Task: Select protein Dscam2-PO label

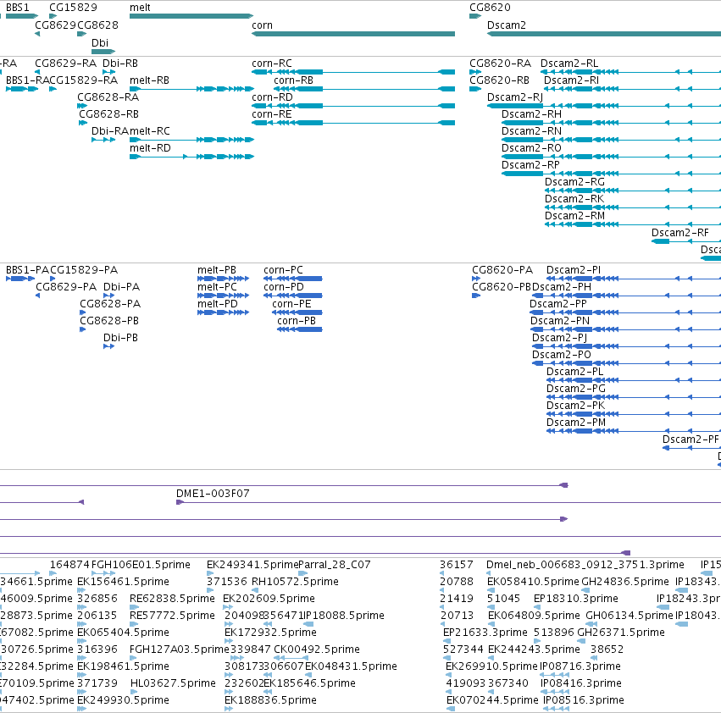Action: (562, 355)
